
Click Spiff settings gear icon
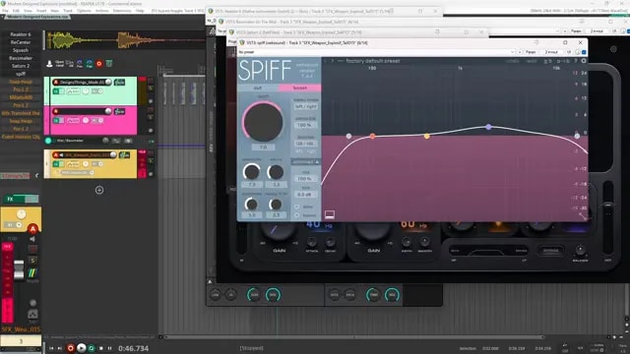584,61
